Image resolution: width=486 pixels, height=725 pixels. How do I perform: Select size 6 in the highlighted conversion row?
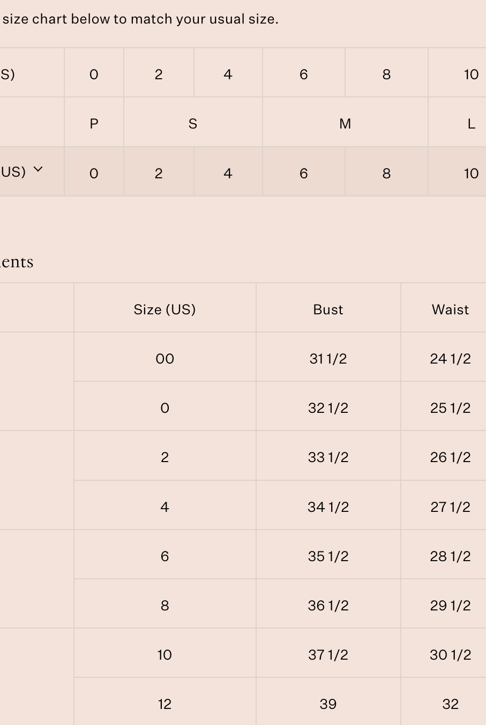[x=303, y=173]
